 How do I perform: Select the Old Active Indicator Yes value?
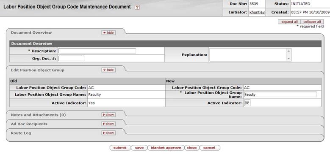[92, 103]
